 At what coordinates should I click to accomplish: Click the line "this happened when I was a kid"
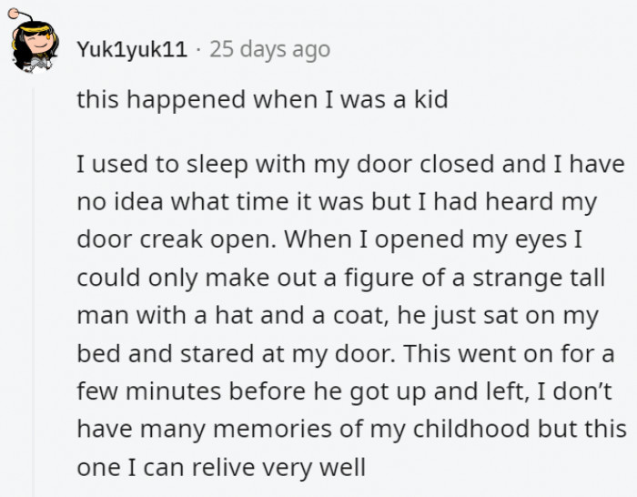pos(262,99)
